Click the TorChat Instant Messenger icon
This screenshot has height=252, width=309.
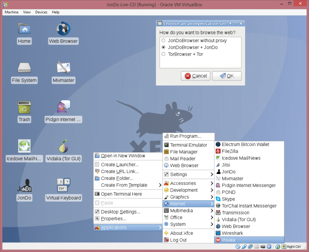(218, 206)
